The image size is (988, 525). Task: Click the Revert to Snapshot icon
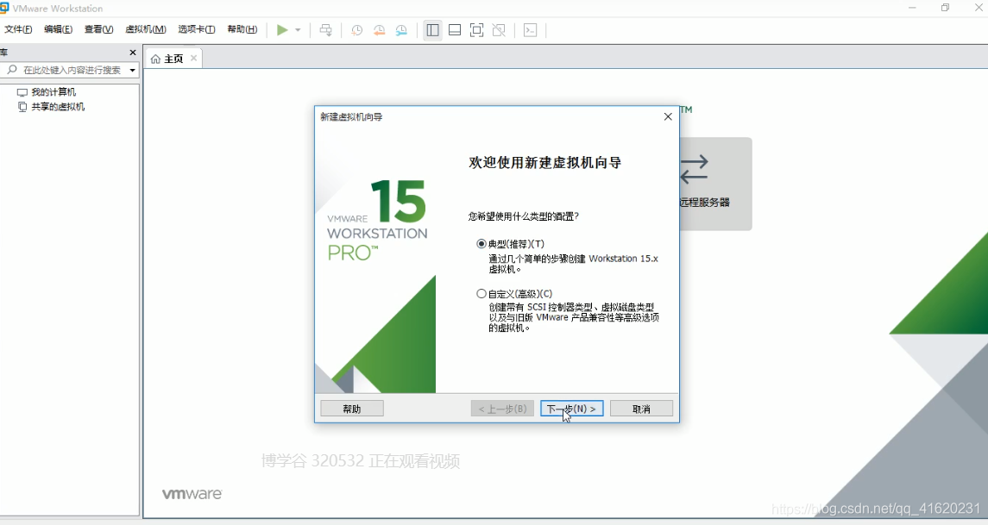point(380,30)
